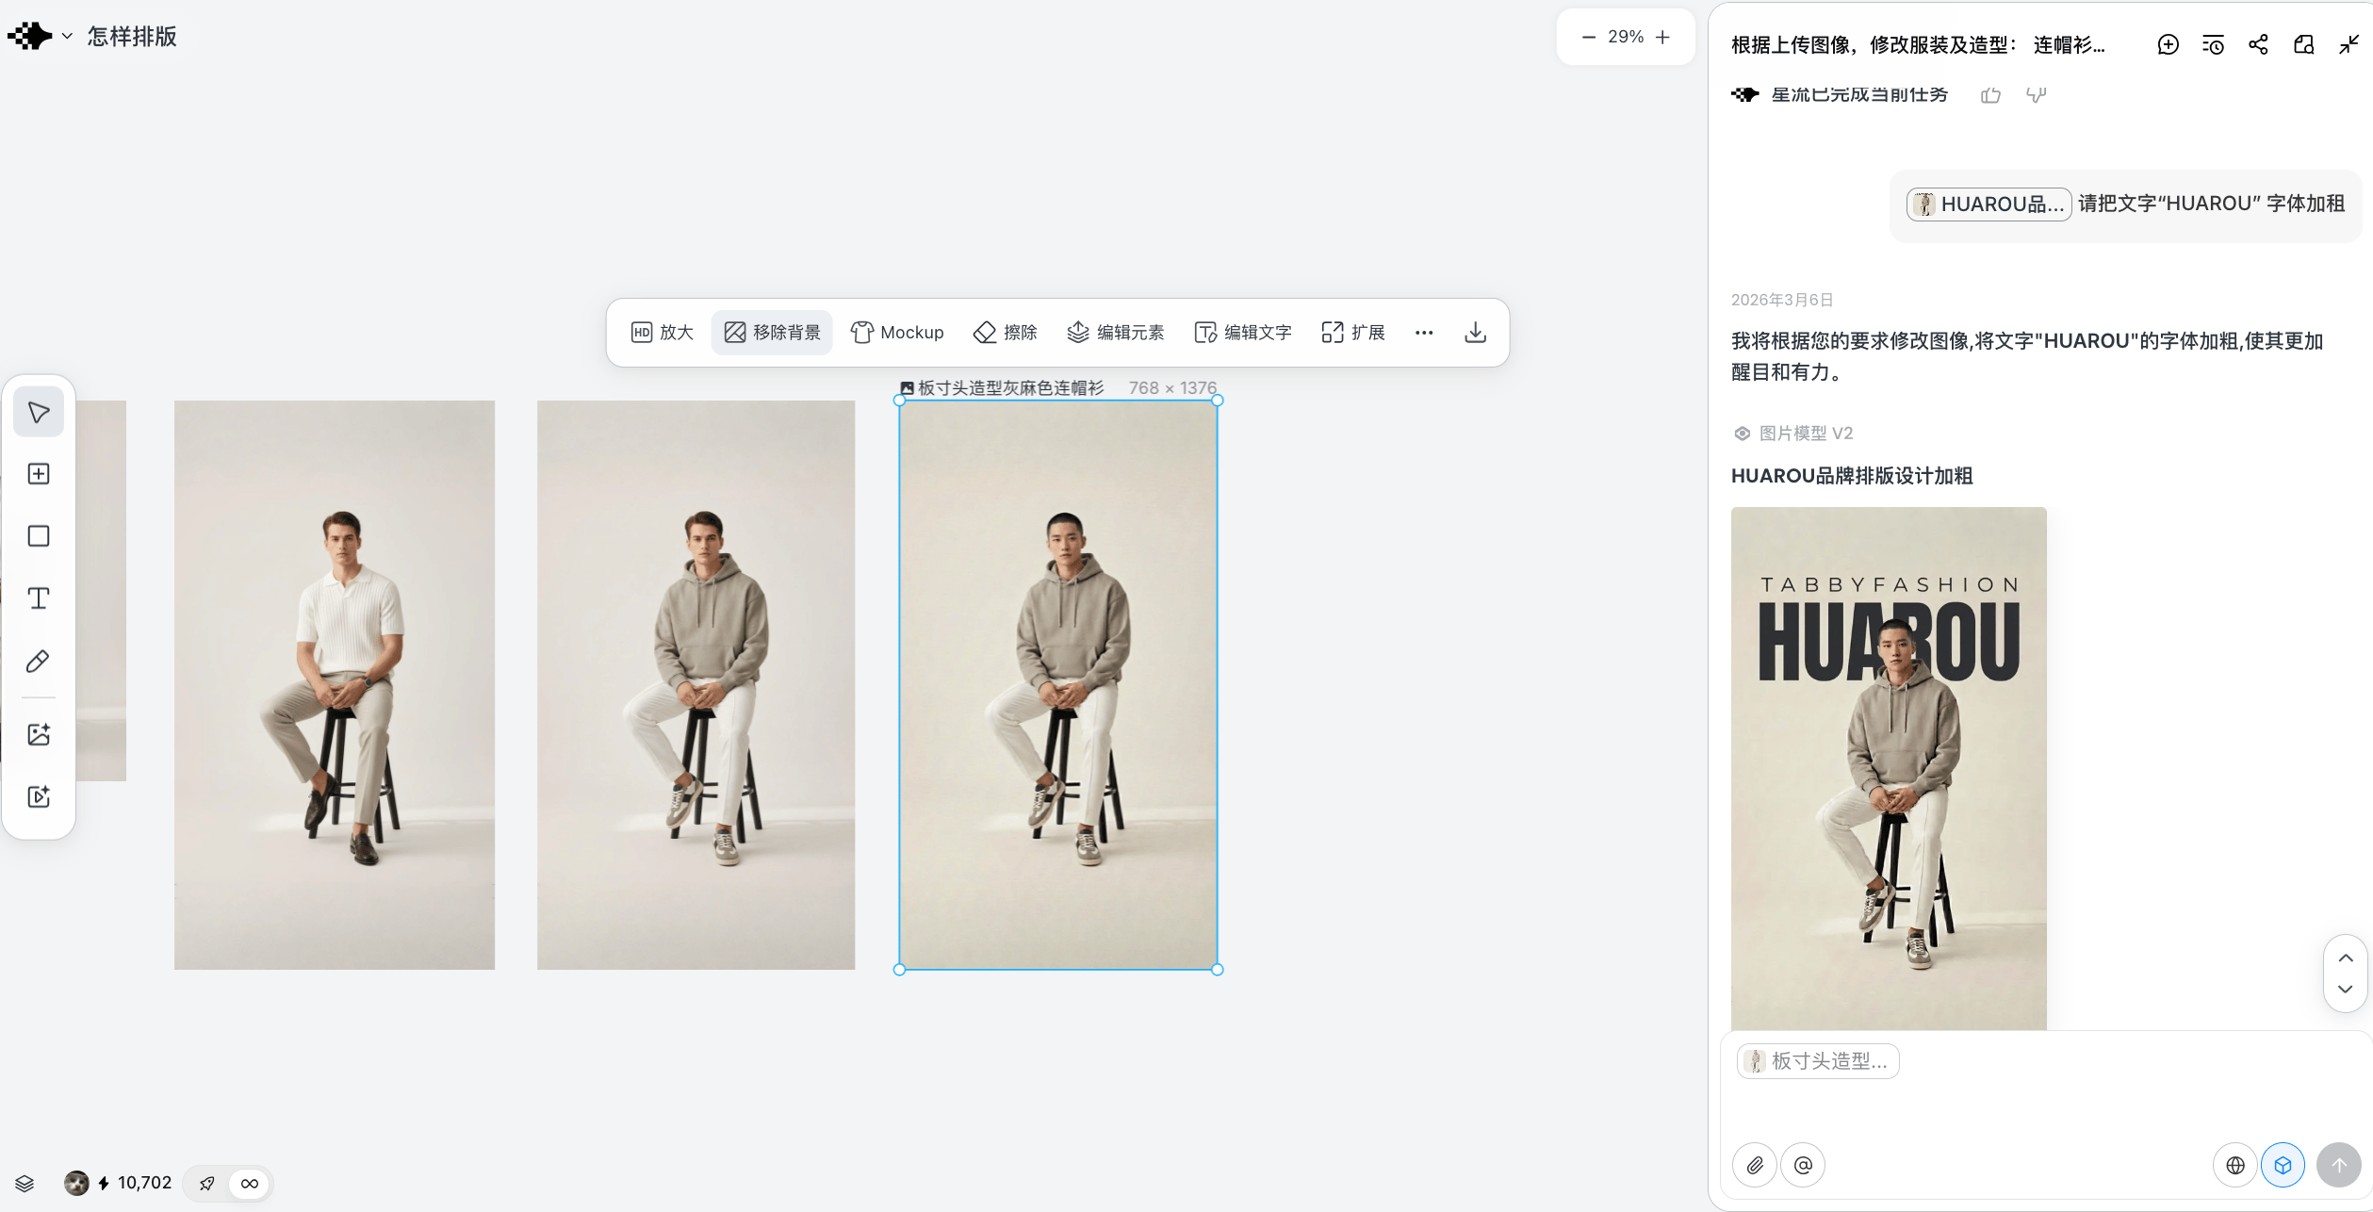The width and height of the screenshot is (2373, 1212).
Task: Click the heading HUAROU品牌排版设计加粗
Action: [1852, 476]
